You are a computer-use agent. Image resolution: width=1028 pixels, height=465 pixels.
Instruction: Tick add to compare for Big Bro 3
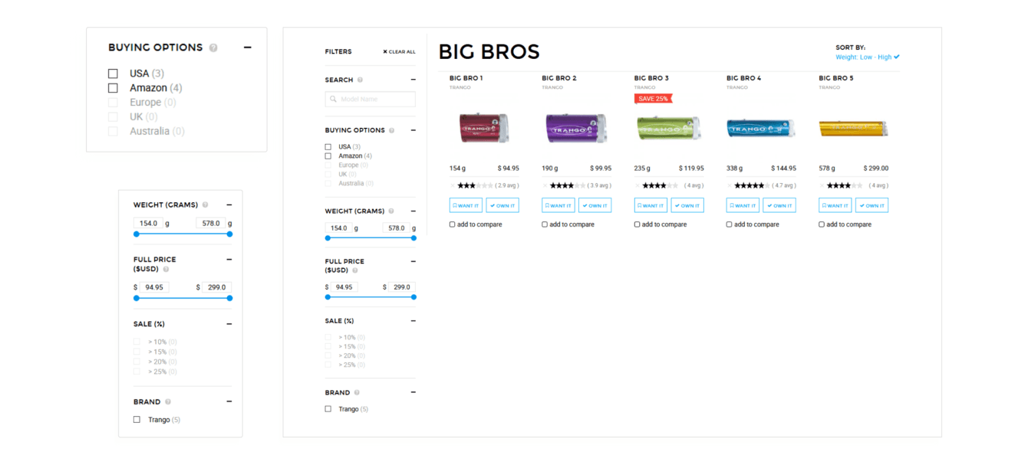(x=637, y=224)
